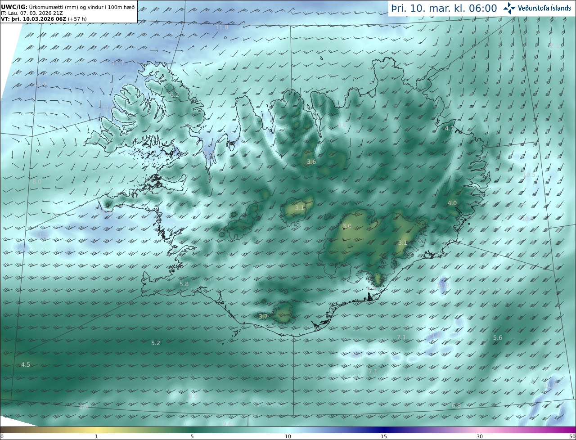Select the 8.0 value west of Iceland
This screenshot has width=576, height=440.
(37, 181)
